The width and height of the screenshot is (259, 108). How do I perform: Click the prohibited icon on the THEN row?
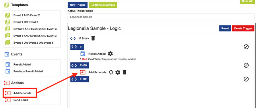[x=246, y=65]
